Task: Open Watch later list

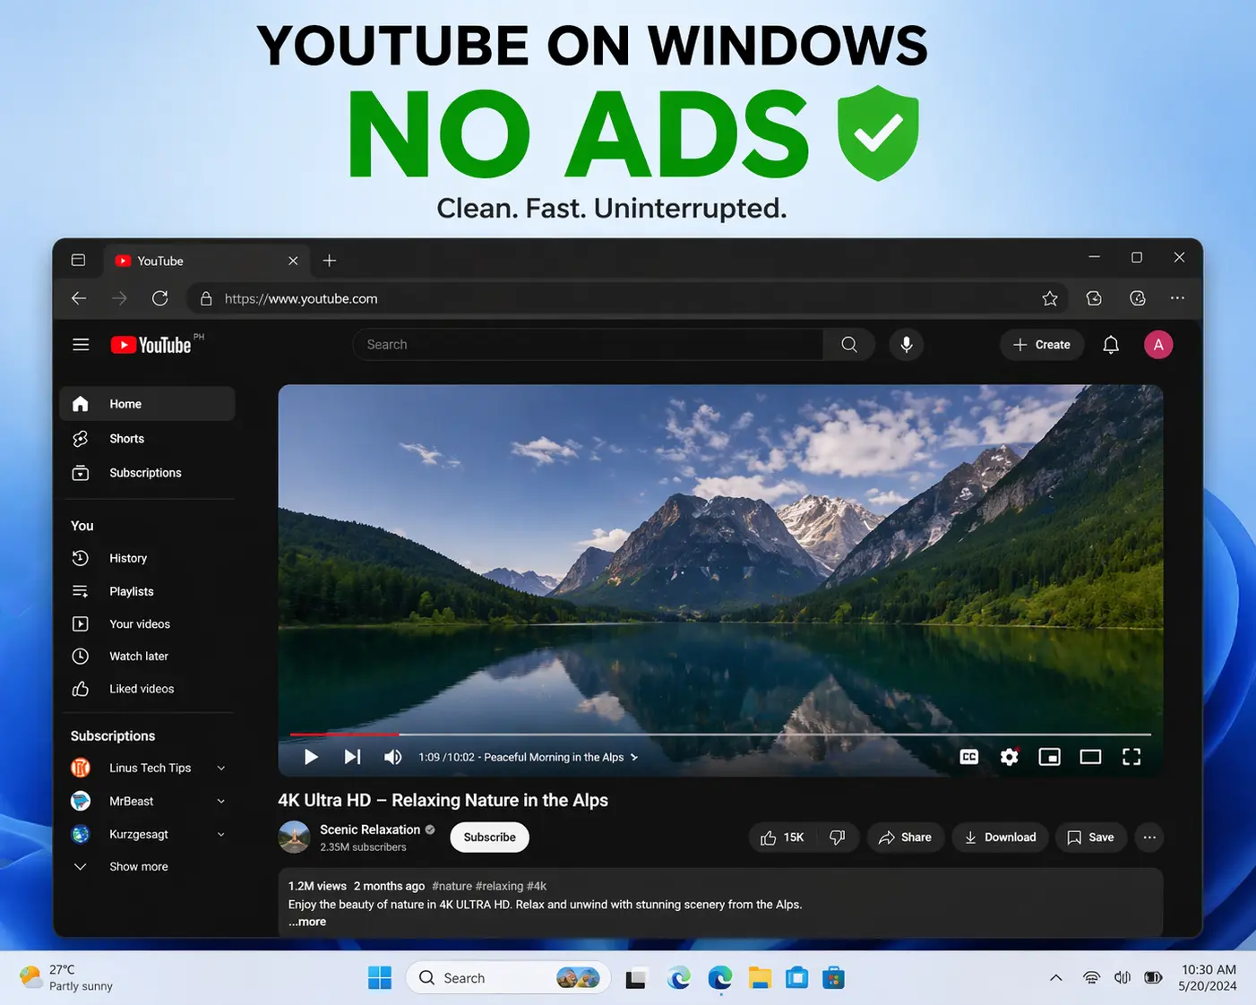Action: coord(147,657)
